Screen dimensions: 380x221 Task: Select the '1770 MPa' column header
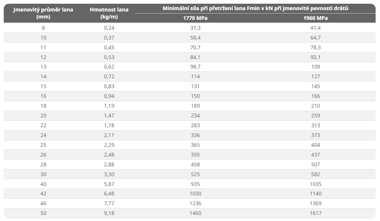coord(195,18)
